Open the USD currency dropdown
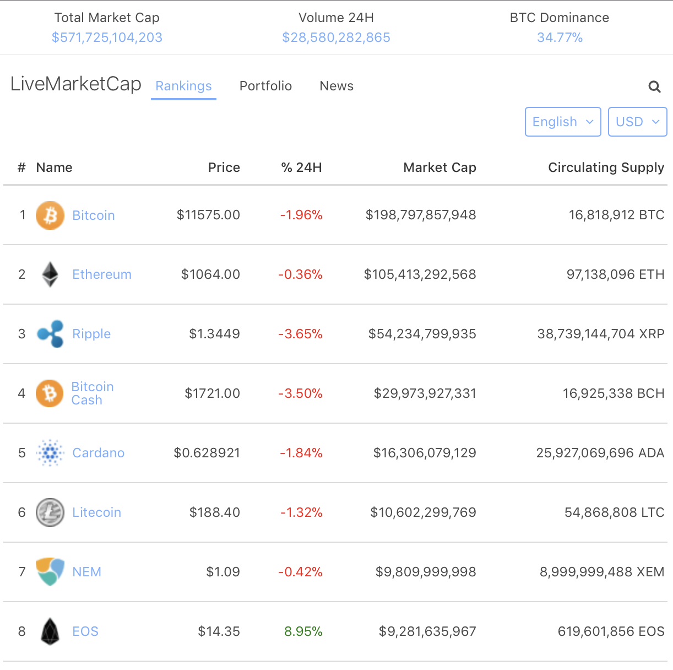The image size is (673, 670). (x=637, y=122)
